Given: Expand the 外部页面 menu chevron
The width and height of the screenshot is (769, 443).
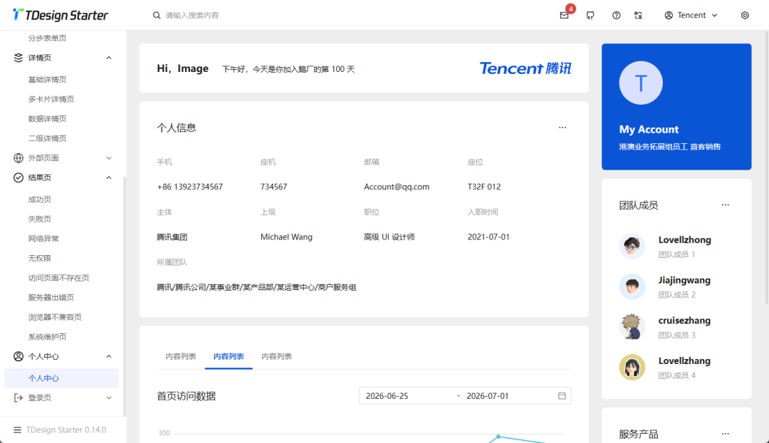Looking at the screenshot, I should click(x=109, y=158).
